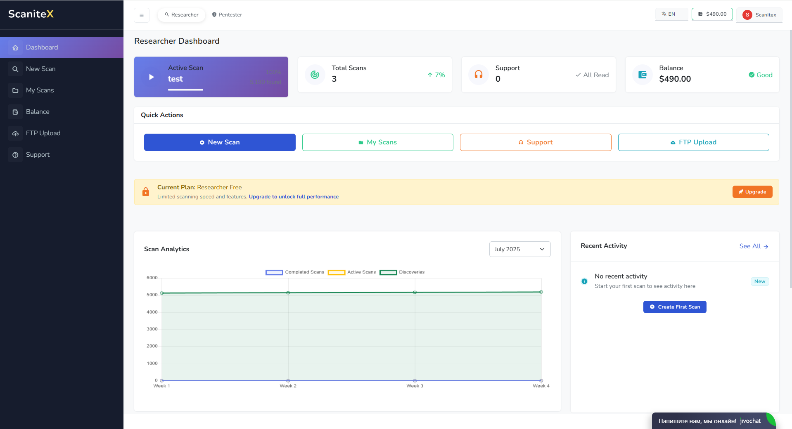Click the Support headphones icon in card
Viewport: 792px width, 429px height.
(479, 75)
